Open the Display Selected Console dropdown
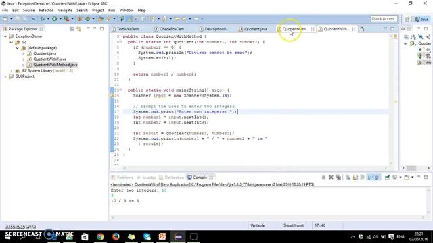433x243 pixels. pyautogui.click(x=400, y=178)
